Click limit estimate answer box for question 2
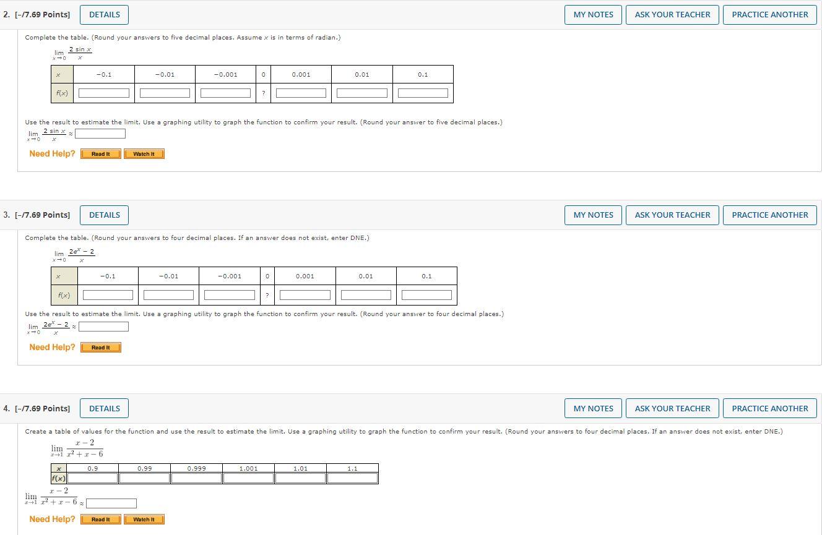This screenshot has width=822, height=535. point(100,133)
